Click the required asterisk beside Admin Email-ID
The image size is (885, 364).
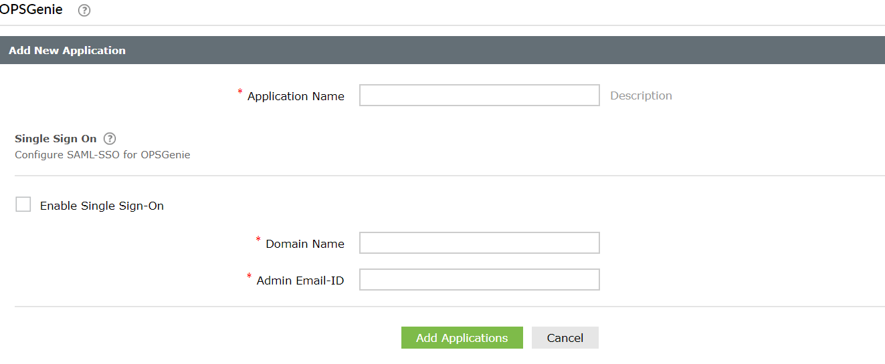[250, 277]
